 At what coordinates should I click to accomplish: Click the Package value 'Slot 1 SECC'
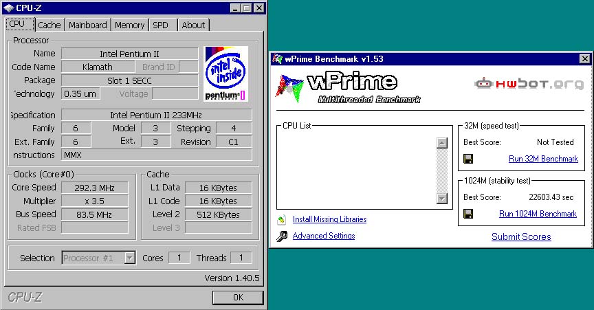click(129, 80)
